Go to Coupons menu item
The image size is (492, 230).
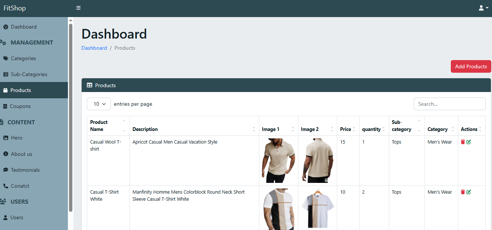(x=20, y=106)
